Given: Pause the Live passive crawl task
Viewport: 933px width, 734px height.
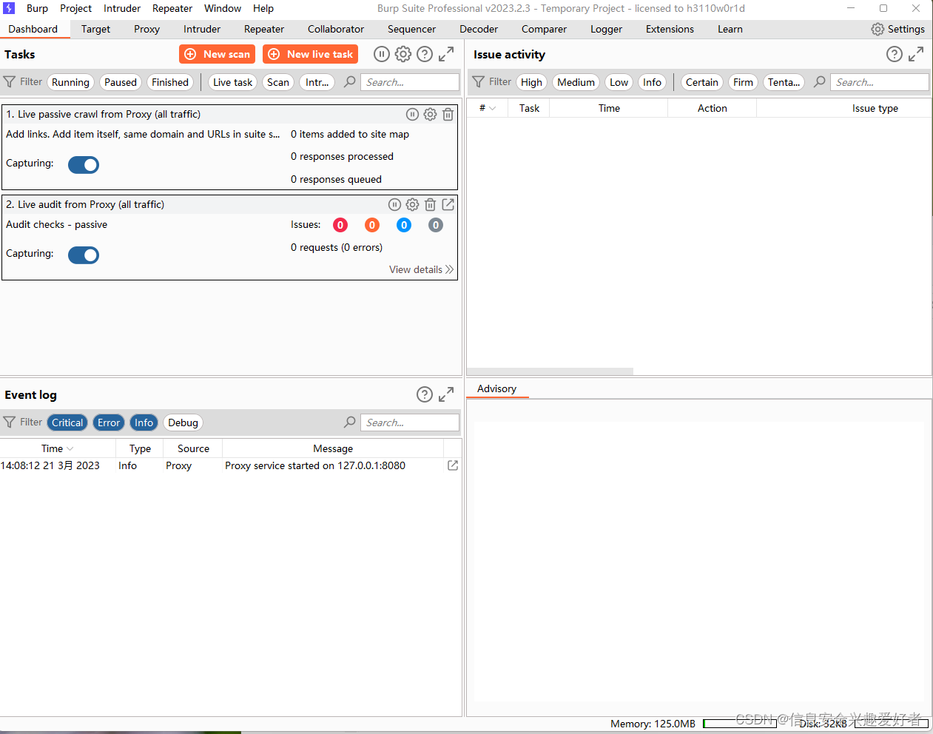Looking at the screenshot, I should click(x=412, y=114).
